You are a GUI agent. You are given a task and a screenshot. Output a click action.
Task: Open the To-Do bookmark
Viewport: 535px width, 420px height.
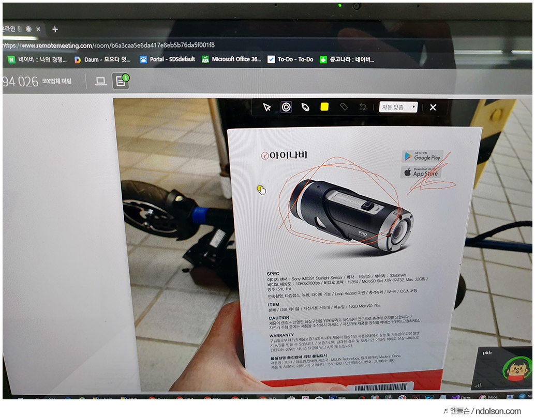click(x=290, y=59)
